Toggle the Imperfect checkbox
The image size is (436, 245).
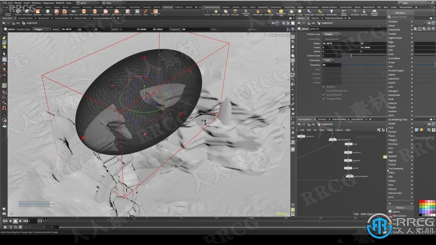click(x=324, y=87)
